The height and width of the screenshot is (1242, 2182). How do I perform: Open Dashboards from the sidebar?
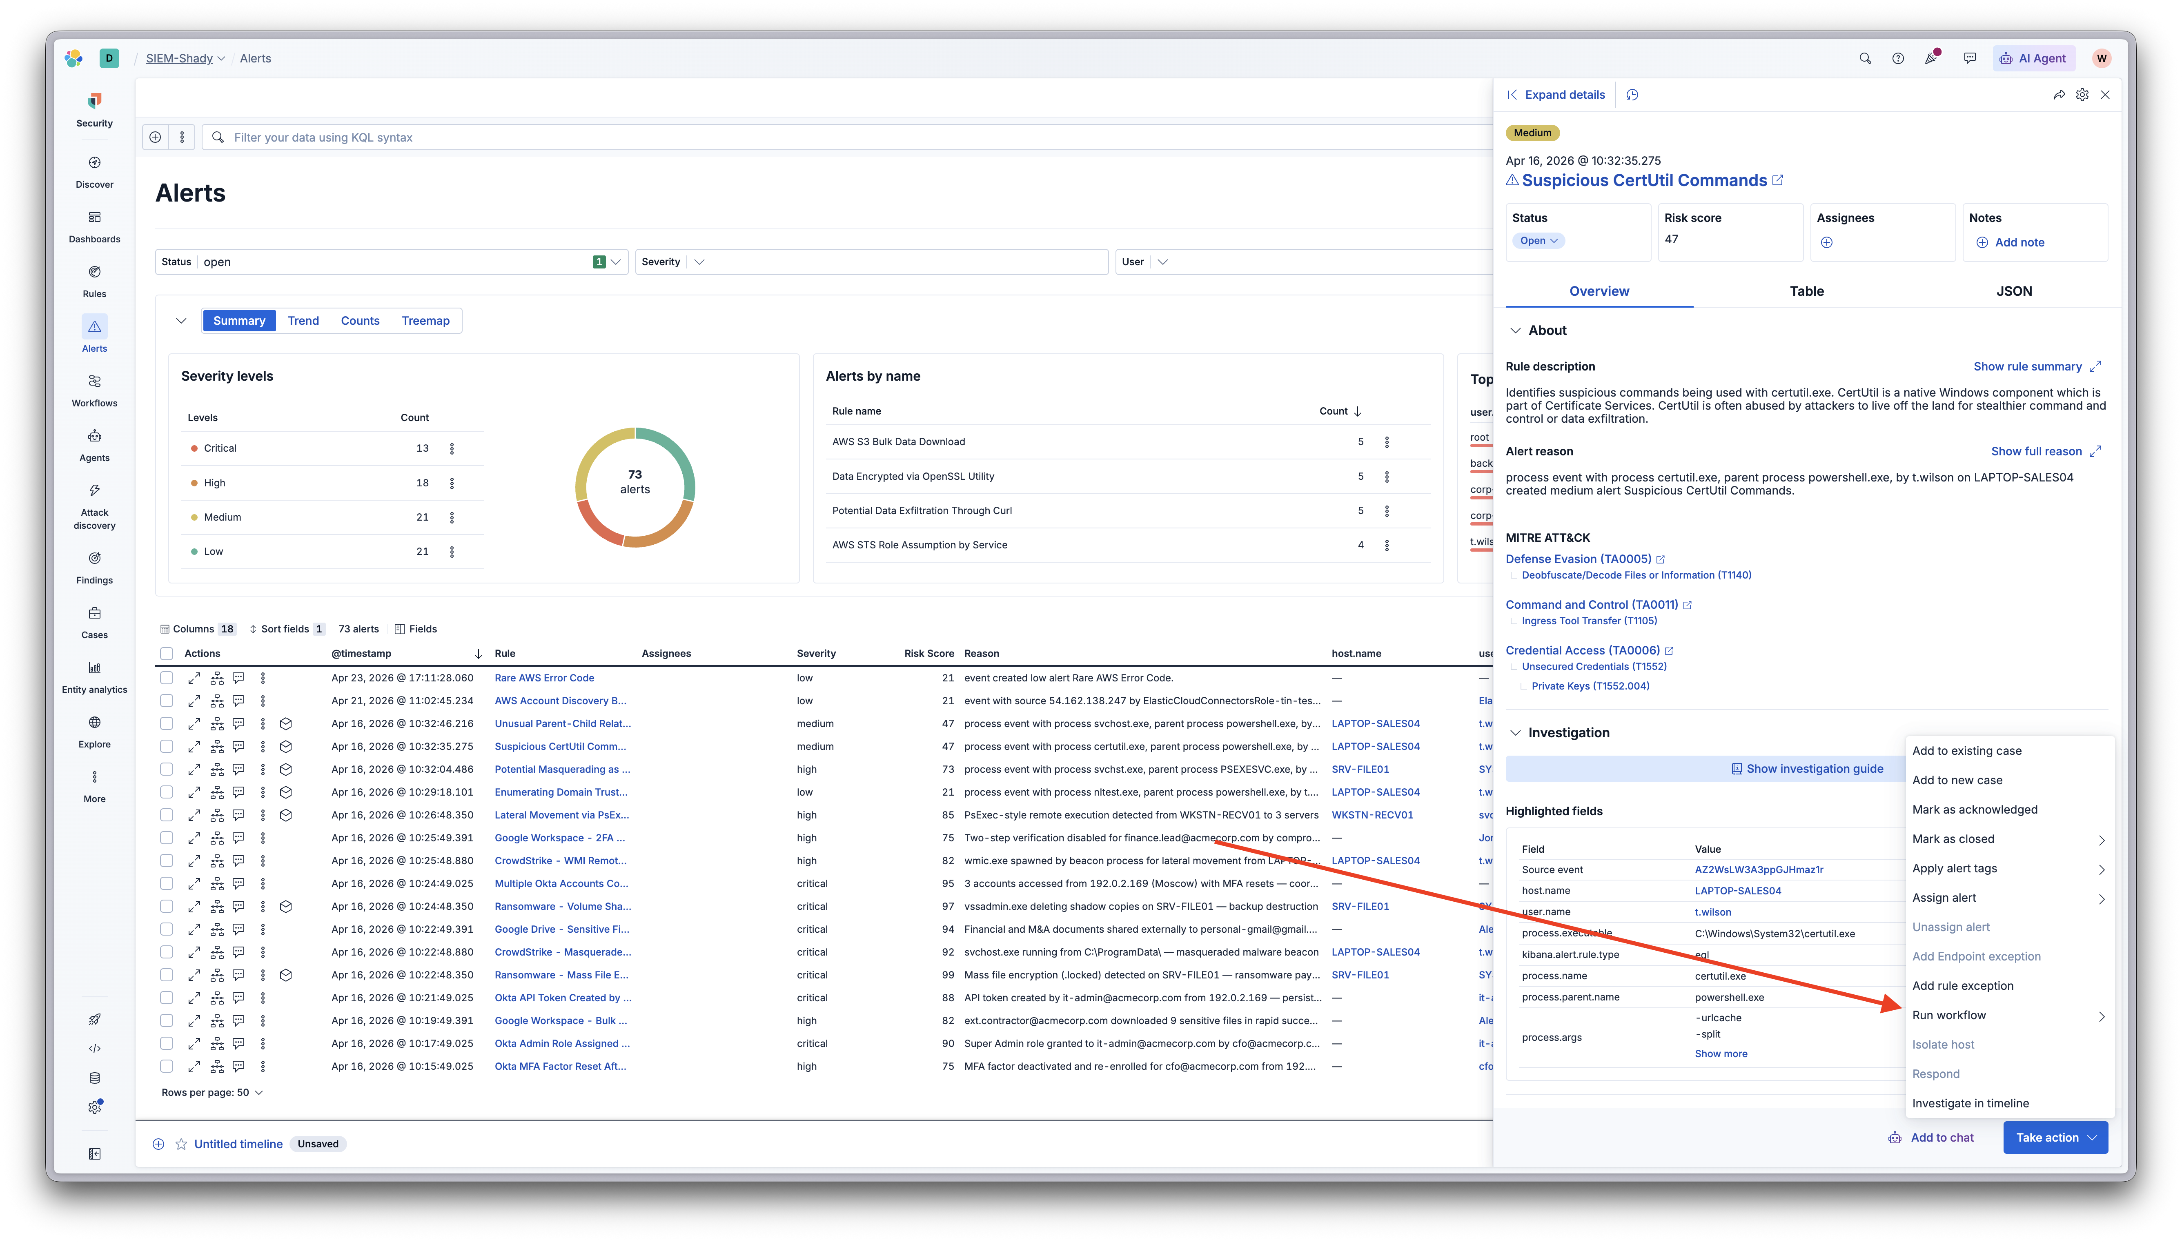click(94, 226)
